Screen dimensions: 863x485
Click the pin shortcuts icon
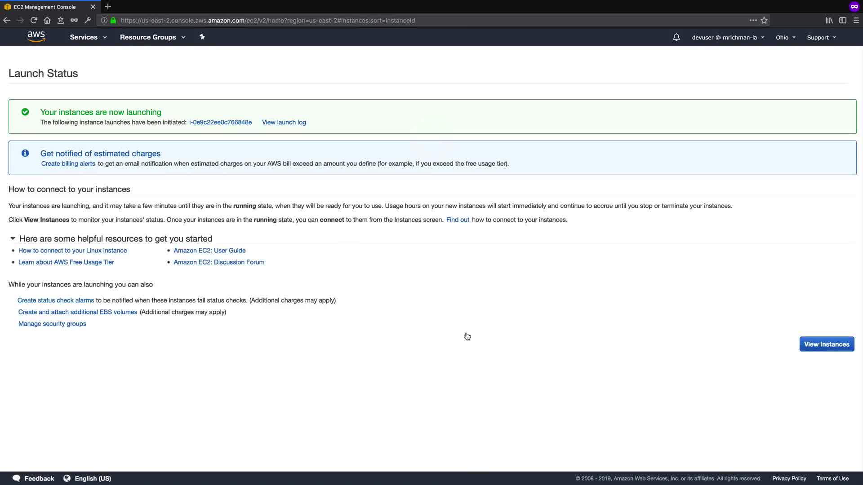202,37
